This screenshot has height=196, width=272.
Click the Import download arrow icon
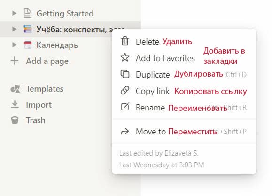point(15,104)
